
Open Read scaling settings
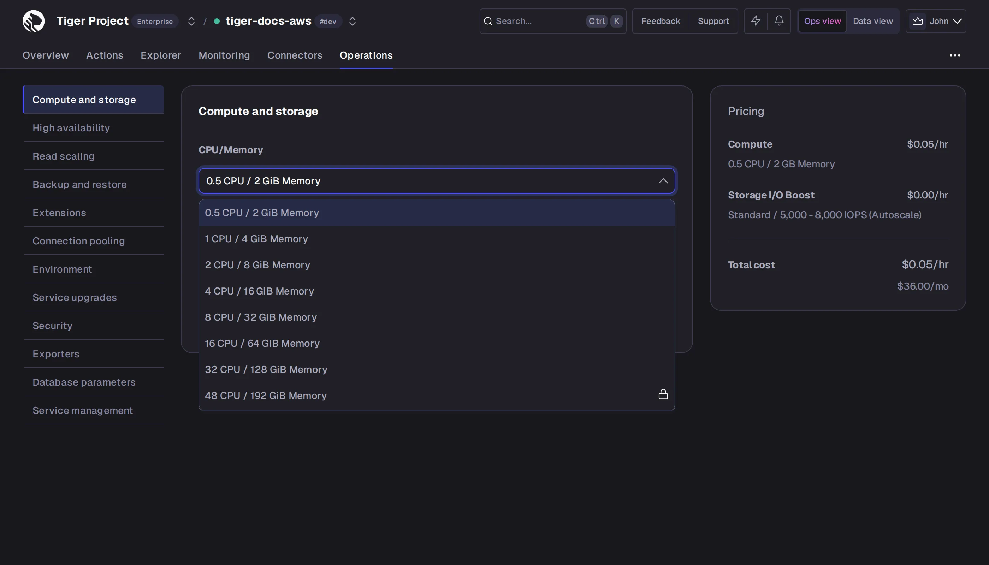(x=94, y=156)
